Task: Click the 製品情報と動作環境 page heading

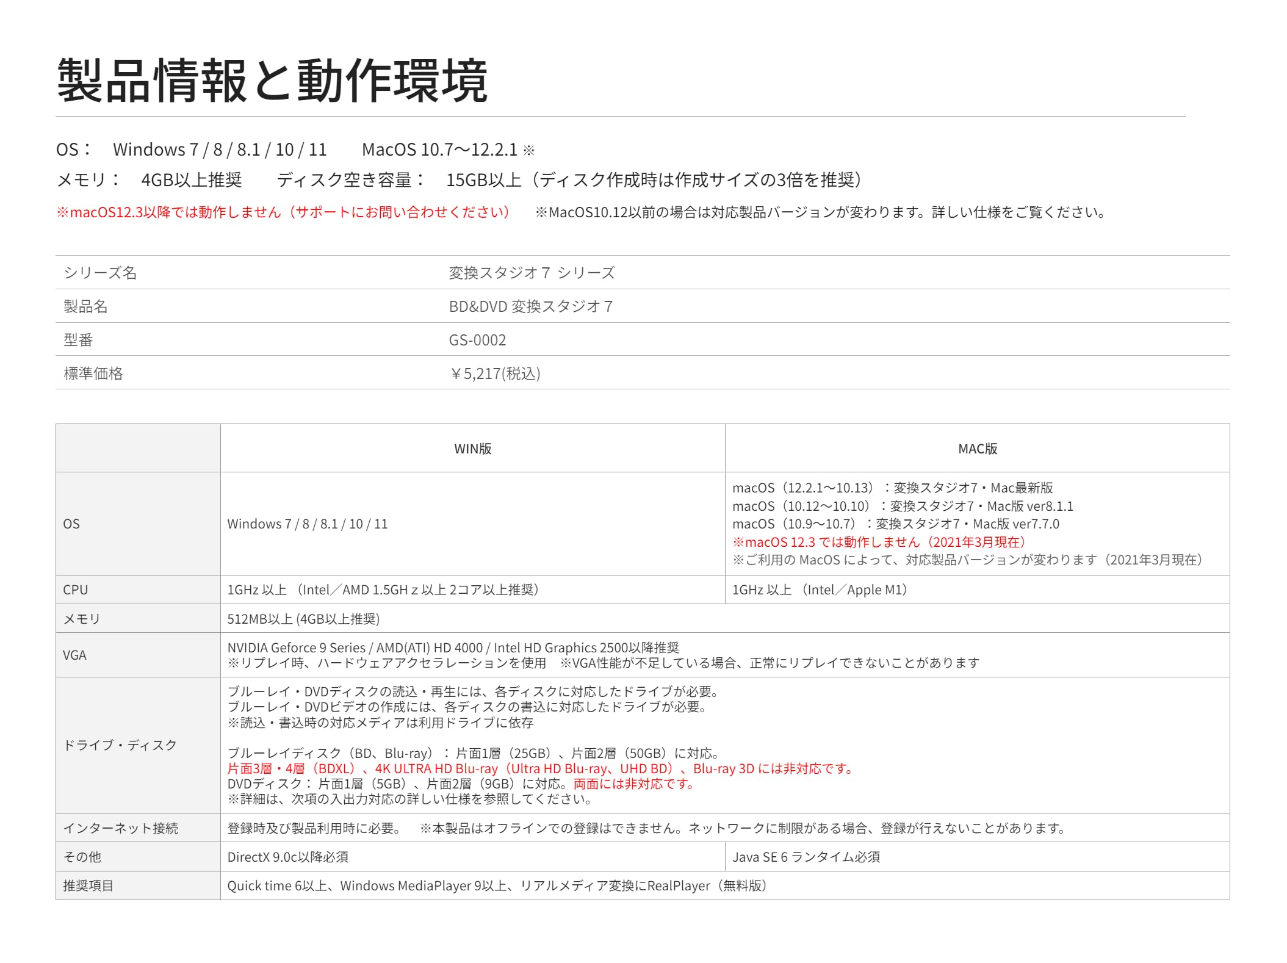Action: 272,81
